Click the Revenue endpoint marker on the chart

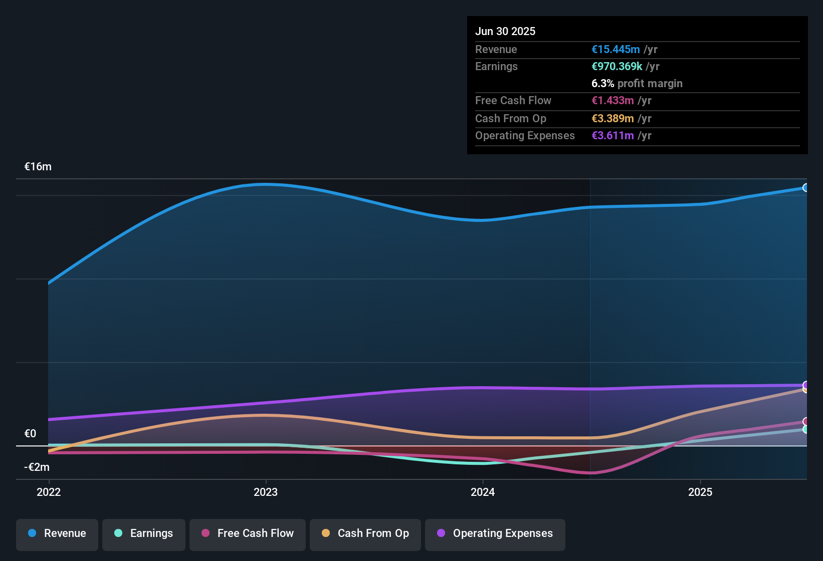(x=805, y=187)
